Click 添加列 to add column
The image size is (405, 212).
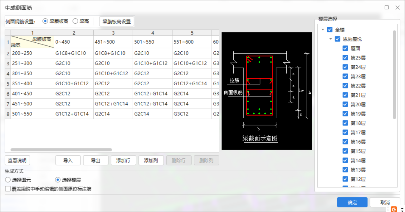click(151, 161)
